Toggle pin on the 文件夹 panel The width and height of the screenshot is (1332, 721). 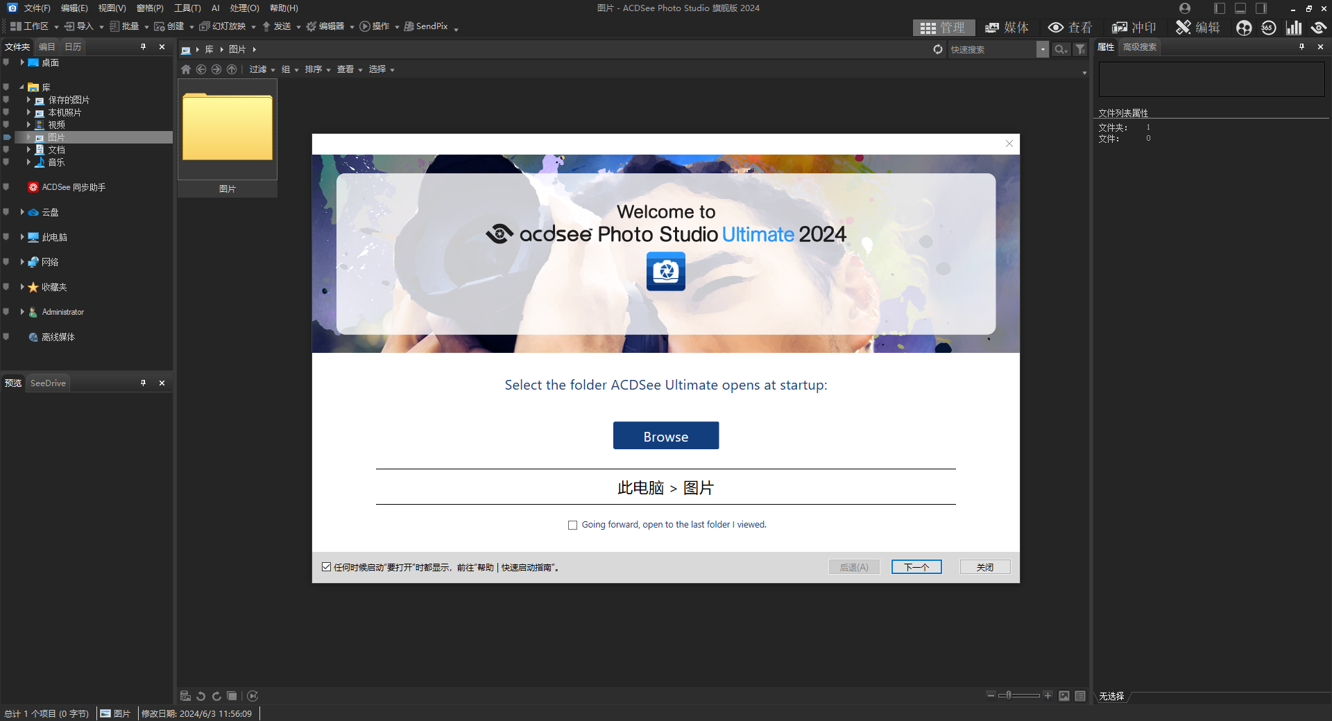click(x=144, y=46)
